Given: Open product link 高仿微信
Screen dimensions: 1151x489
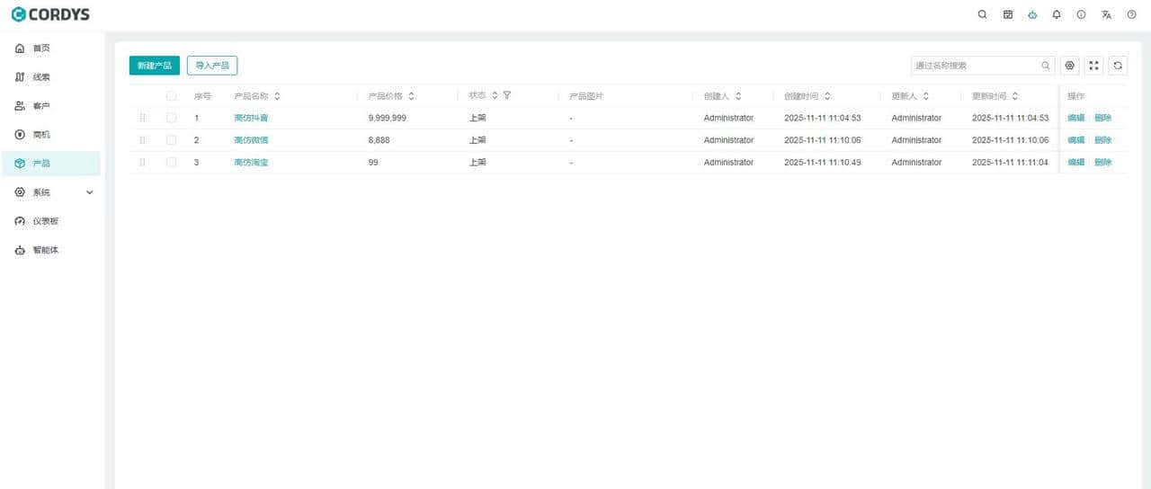Looking at the screenshot, I should click(x=251, y=140).
